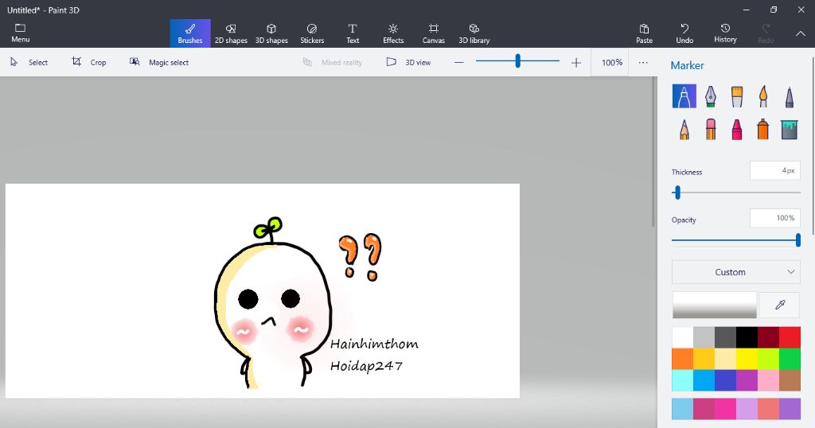Choose the Watercolor brush
Screen dimensions: 815x428
[x=763, y=97]
